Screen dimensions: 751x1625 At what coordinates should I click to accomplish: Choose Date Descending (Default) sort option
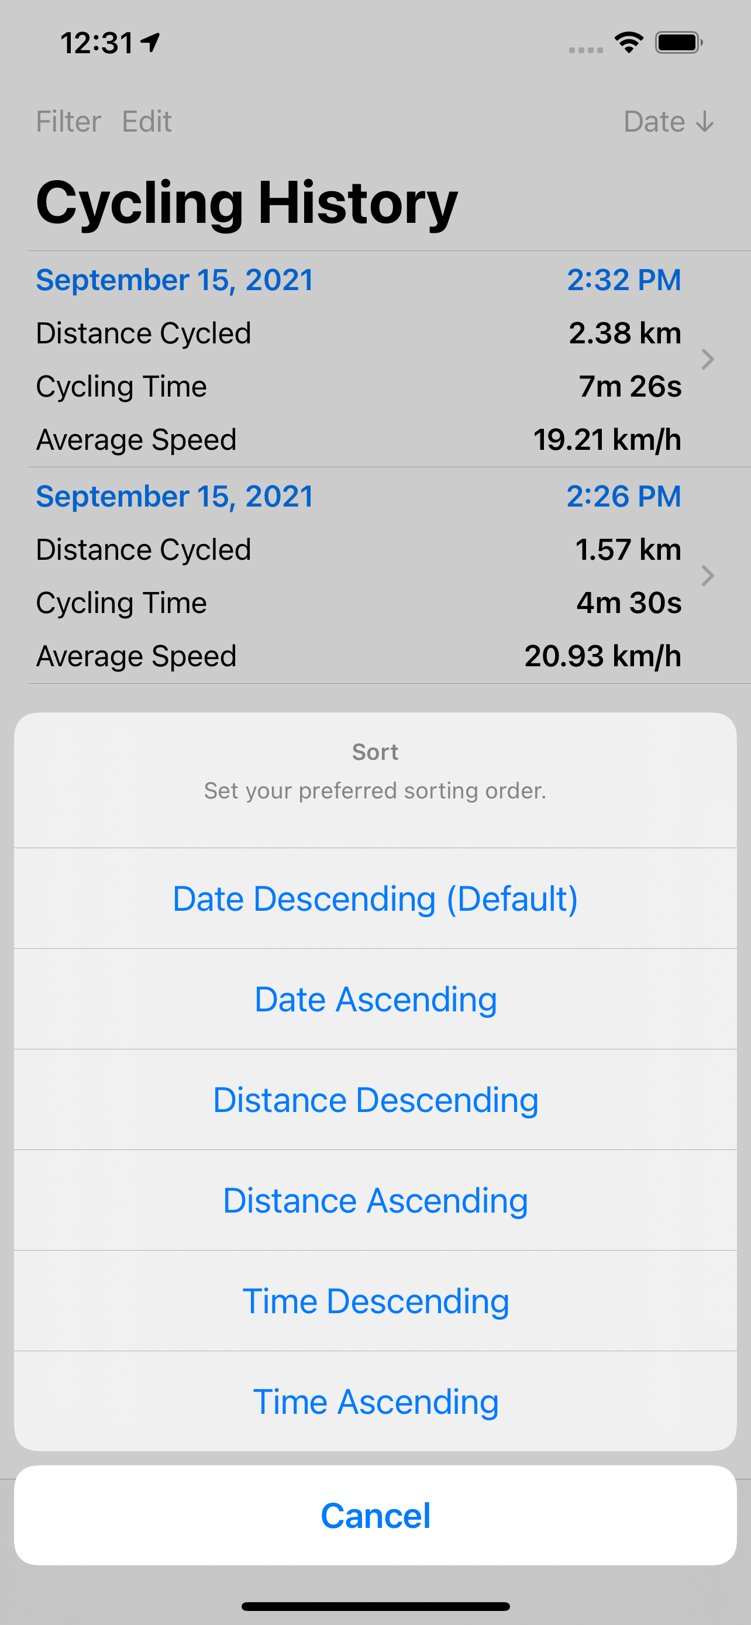(x=375, y=898)
